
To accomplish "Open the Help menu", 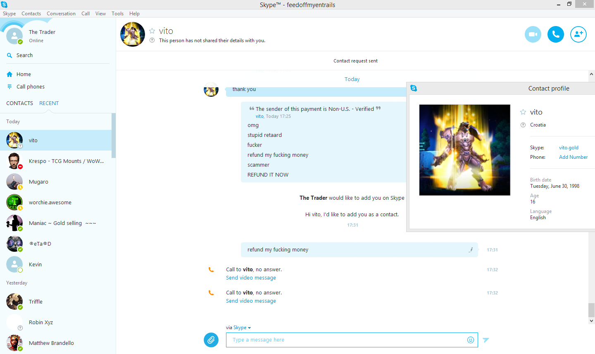I will (134, 14).
